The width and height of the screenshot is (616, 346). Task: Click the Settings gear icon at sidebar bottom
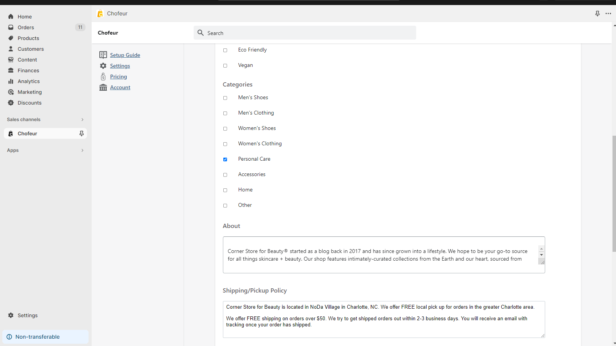pos(11,315)
